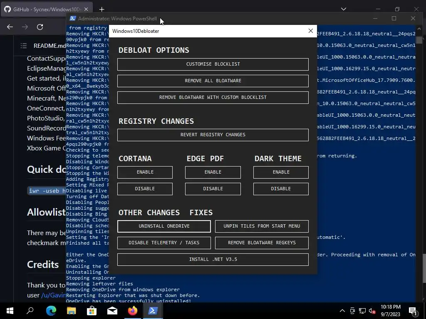This screenshot has height=319, width=426.
Task: Open the README outline list icon
Action: (x=24, y=46)
